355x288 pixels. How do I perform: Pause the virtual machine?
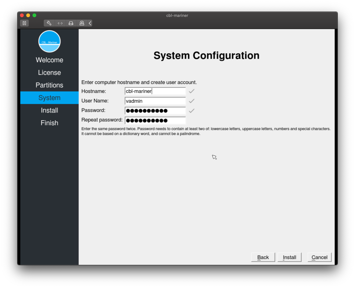coord(24,23)
